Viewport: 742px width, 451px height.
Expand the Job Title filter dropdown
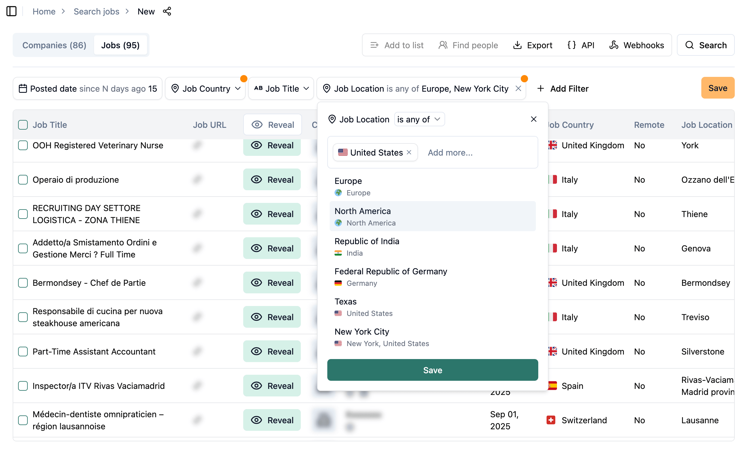[x=281, y=89]
